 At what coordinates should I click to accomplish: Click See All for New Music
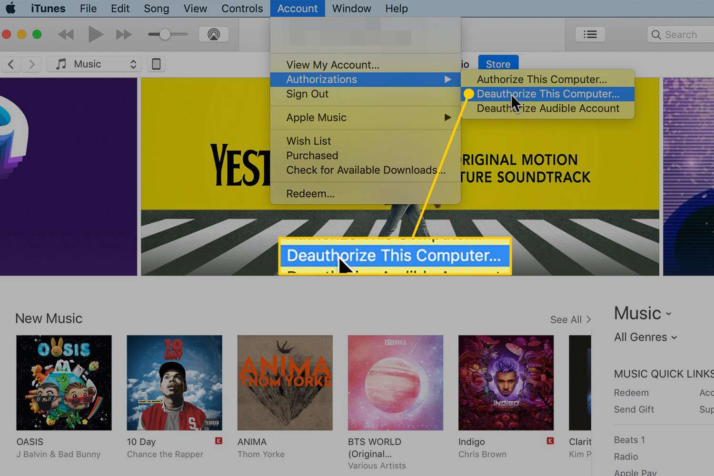click(570, 319)
